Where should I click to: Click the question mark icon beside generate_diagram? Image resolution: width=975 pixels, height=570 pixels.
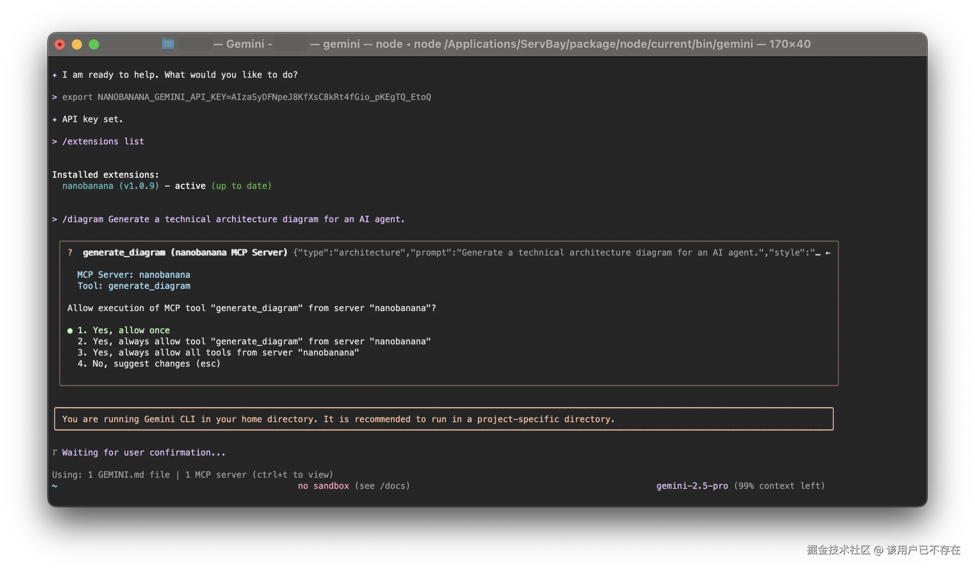tap(70, 253)
